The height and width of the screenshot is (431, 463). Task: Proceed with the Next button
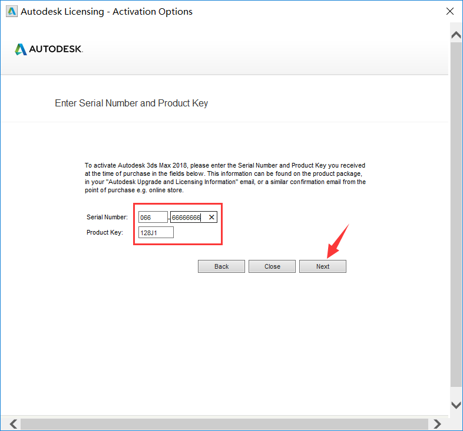point(322,266)
